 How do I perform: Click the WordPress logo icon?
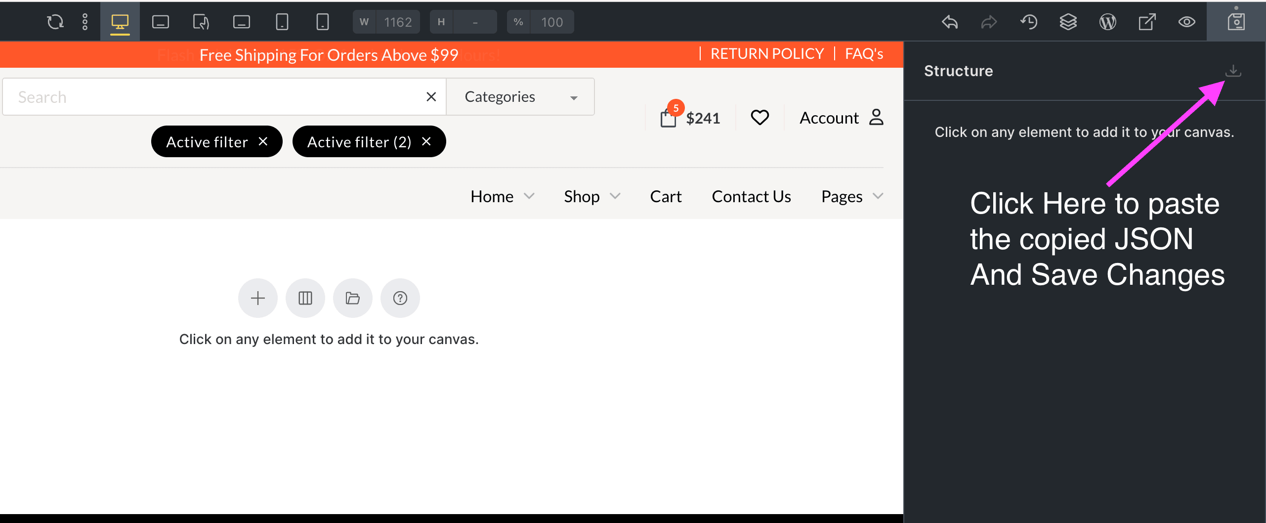pos(1107,22)
